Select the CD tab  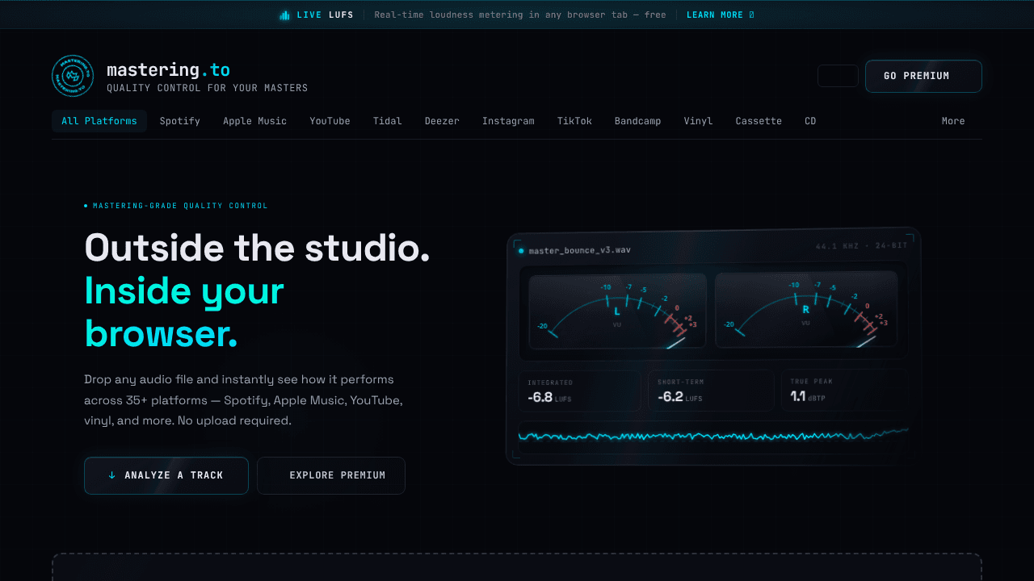810,121
